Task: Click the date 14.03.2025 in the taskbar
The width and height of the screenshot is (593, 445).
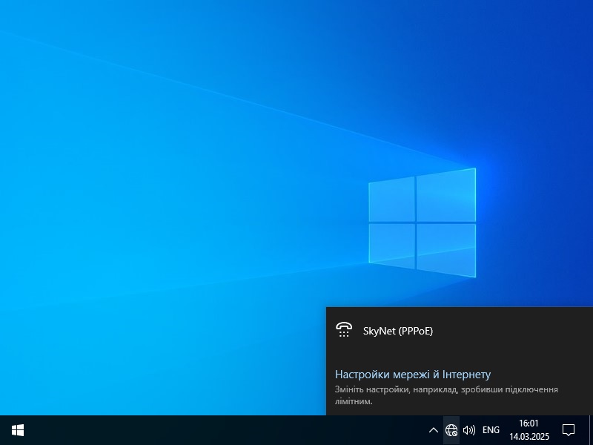Action: pyautogui.click(x=529, y=437)
